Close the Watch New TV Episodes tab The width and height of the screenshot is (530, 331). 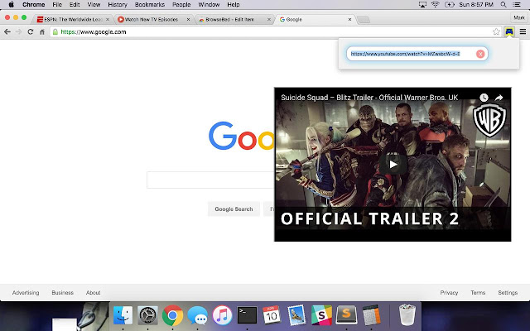click(188, 20)
